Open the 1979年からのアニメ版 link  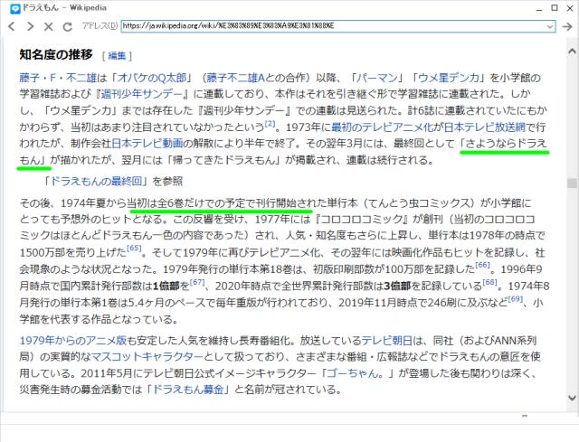[73, 341]
